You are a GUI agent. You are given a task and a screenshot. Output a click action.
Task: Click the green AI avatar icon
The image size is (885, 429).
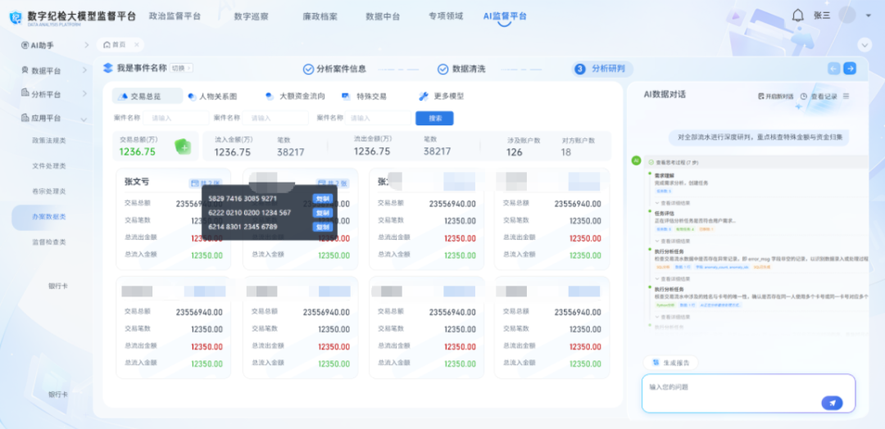pyautogui.click(x=636, y=160)
